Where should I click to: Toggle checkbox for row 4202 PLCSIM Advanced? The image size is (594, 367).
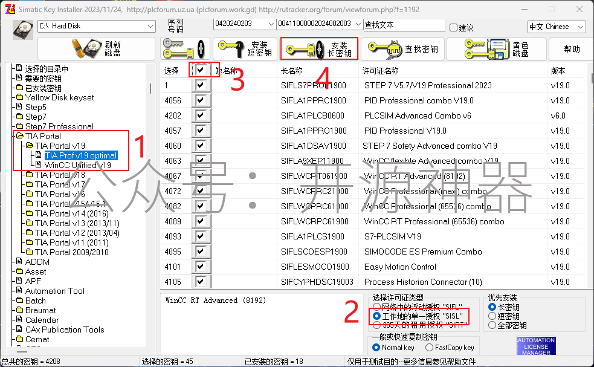click(x=201, y=115)
